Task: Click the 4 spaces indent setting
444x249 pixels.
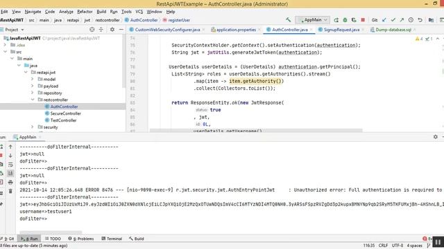Action: (x=415, y=246)
